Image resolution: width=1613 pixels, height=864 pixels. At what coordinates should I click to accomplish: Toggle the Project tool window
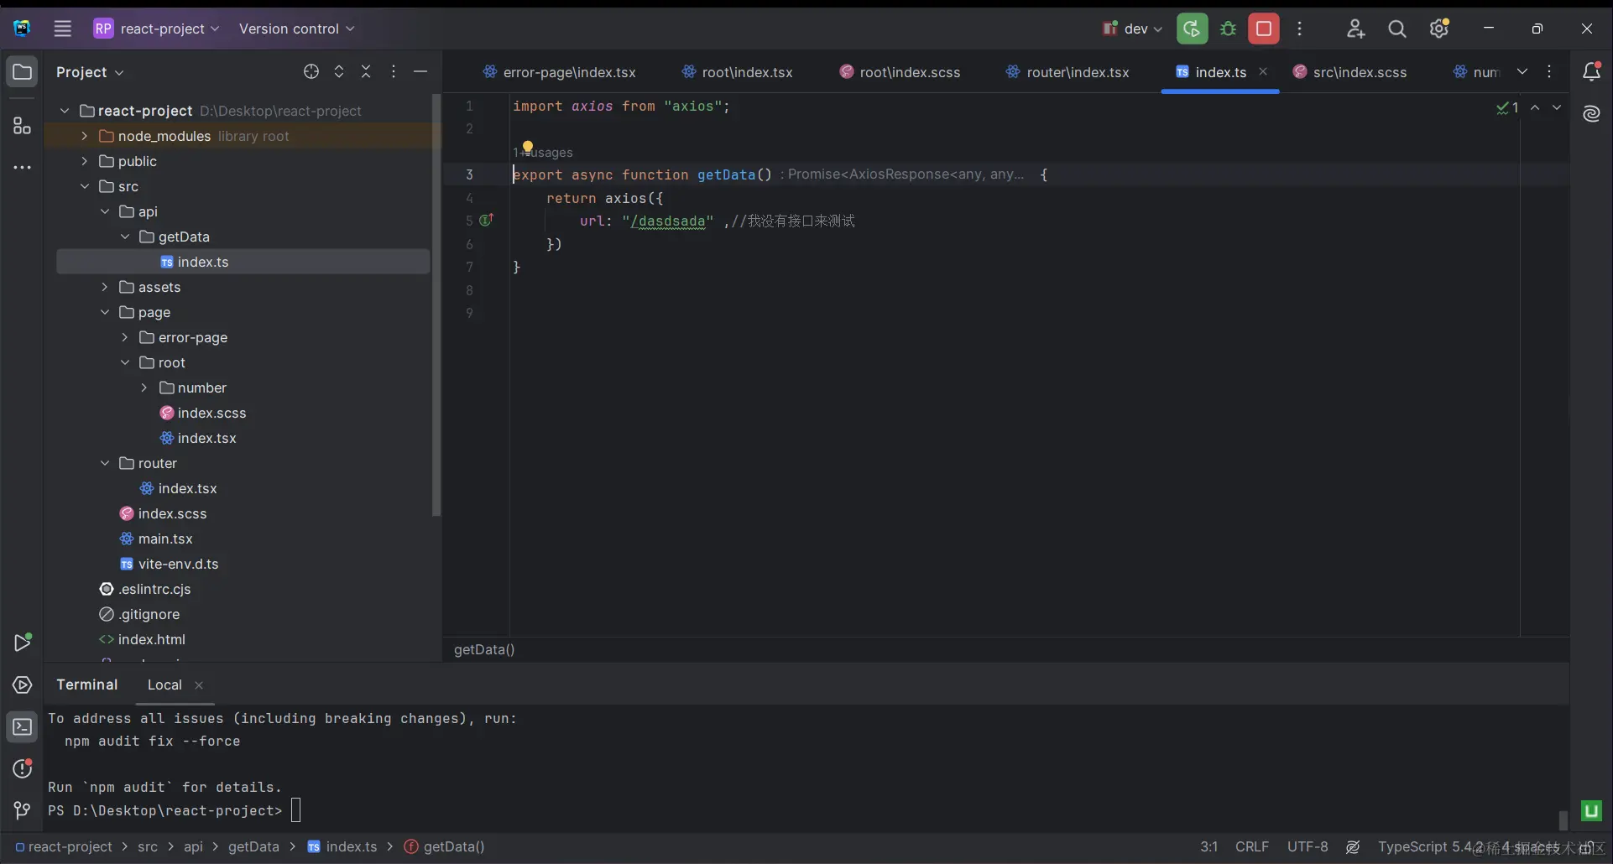[23, 72]
